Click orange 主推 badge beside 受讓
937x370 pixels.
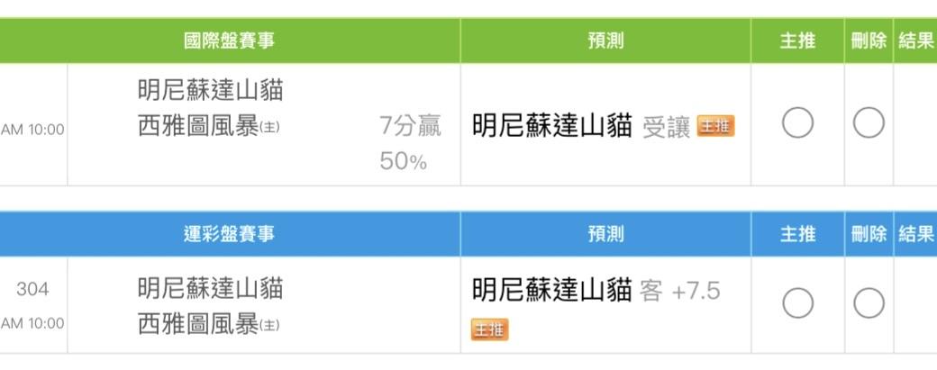pos(715,127)
